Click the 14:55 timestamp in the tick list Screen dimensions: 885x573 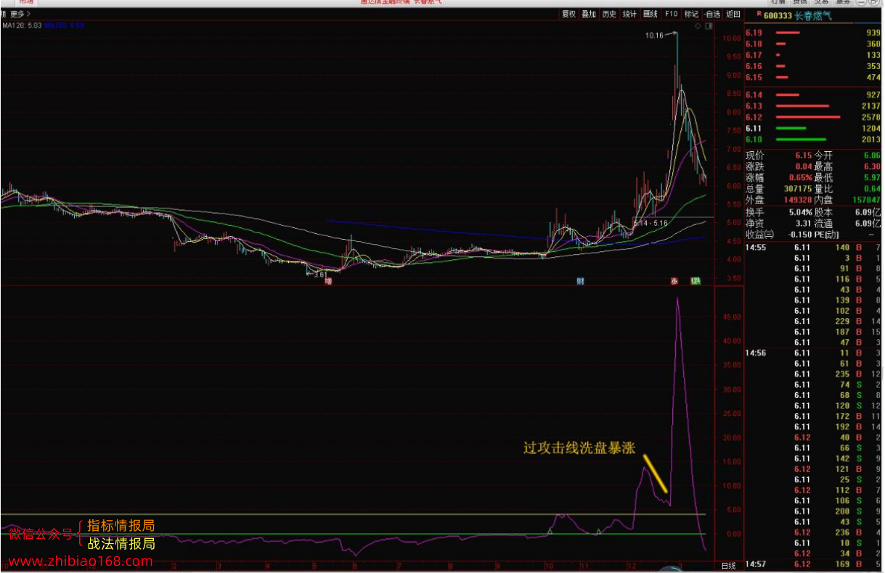tap(756, 248)
